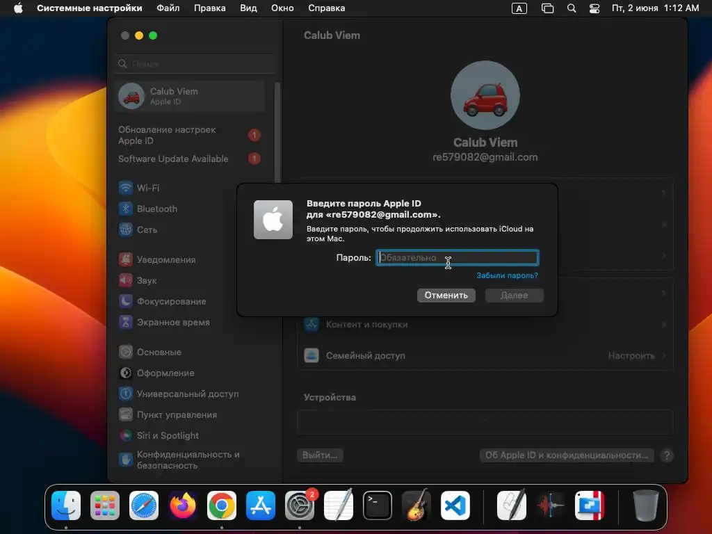Open TextEdit from the Dock
The image size is (712, 534).
click(x=339, y=505)
